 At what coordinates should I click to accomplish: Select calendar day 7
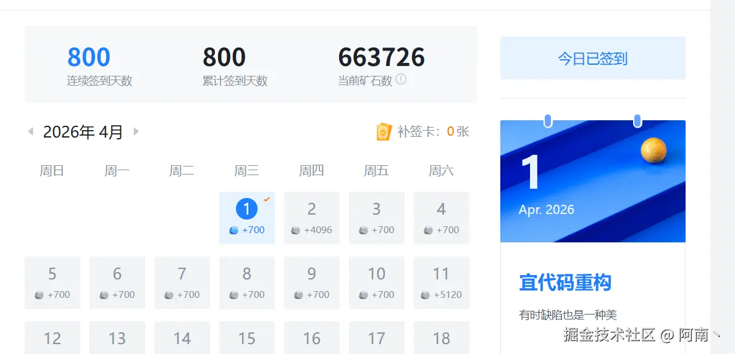[x=182, y=282]
